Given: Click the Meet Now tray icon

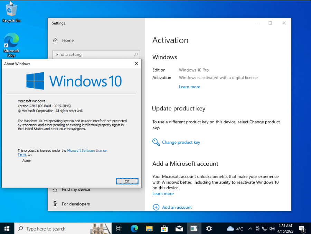Looking at the screenshot, I should 257,229.
